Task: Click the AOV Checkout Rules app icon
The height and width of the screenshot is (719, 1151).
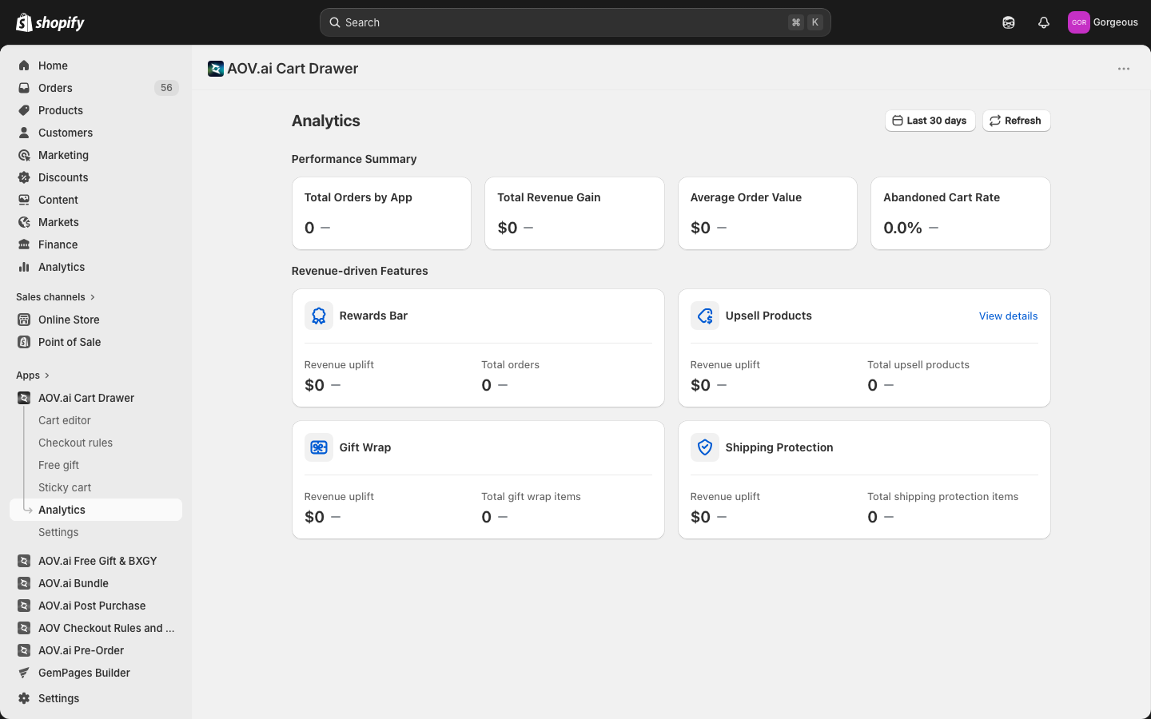Action: pyautogui.click(x=24, y=628)
